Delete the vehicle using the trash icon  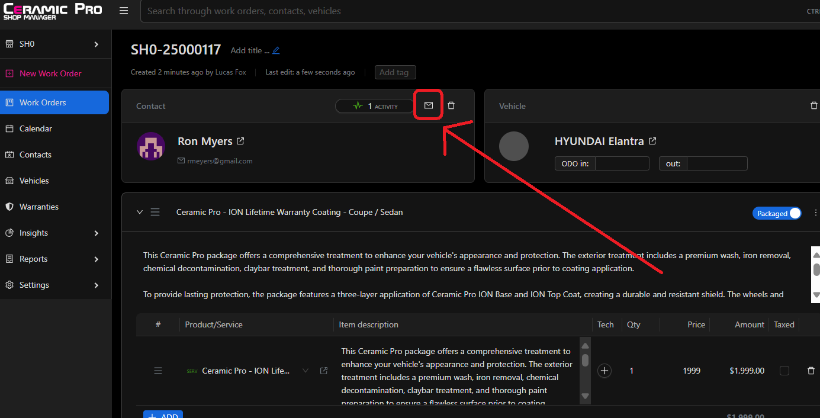(813, 105)
